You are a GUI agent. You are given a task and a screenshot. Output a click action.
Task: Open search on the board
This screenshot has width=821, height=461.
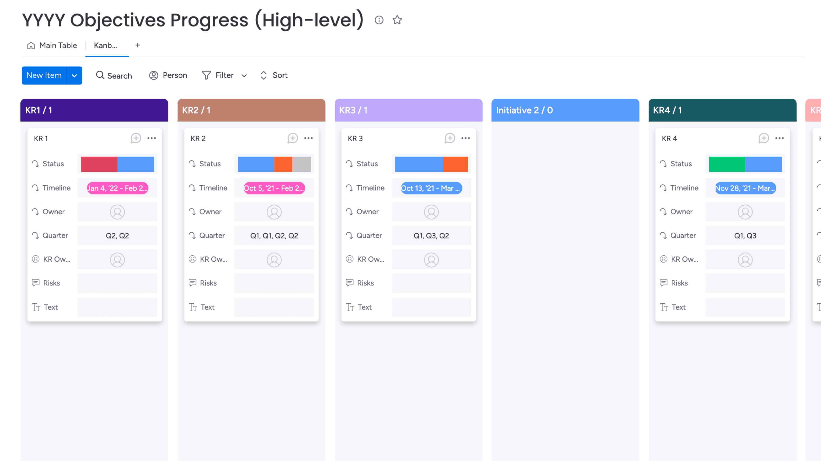click(x=114, y=75)
